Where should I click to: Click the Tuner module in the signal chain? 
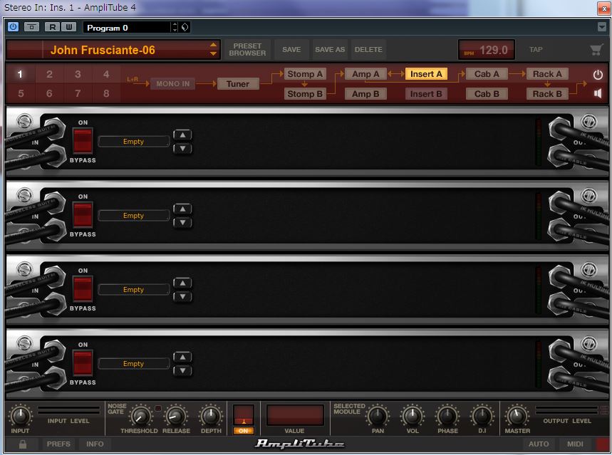[x=238, y=83]
